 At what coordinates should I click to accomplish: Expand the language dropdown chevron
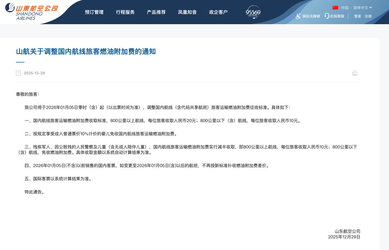click(371, 8)
